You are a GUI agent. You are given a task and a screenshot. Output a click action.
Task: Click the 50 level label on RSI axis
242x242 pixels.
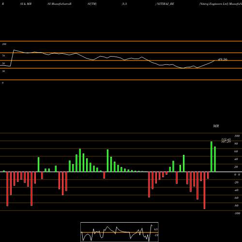pyautogui.click(x=3, y=63)
